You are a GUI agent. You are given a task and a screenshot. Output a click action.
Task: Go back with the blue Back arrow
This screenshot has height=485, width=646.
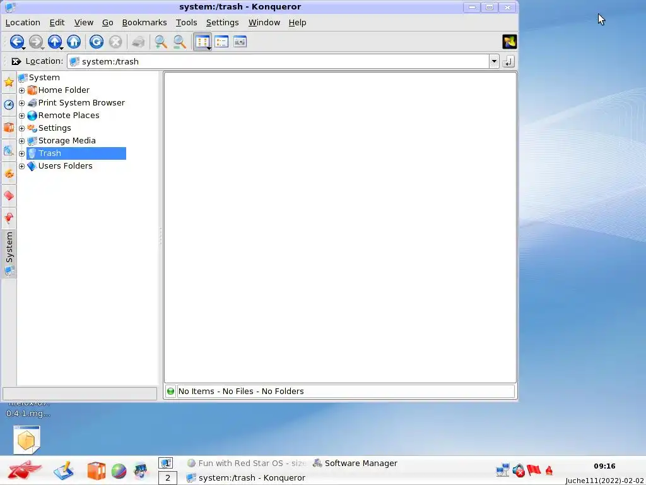16,42
